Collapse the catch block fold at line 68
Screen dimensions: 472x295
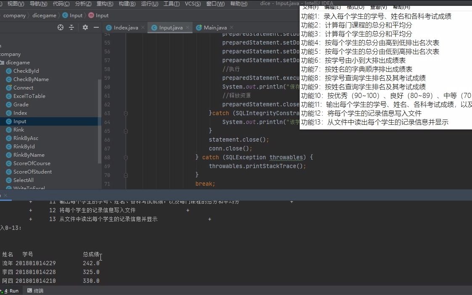pyautogui.click(x=125, y=157)
